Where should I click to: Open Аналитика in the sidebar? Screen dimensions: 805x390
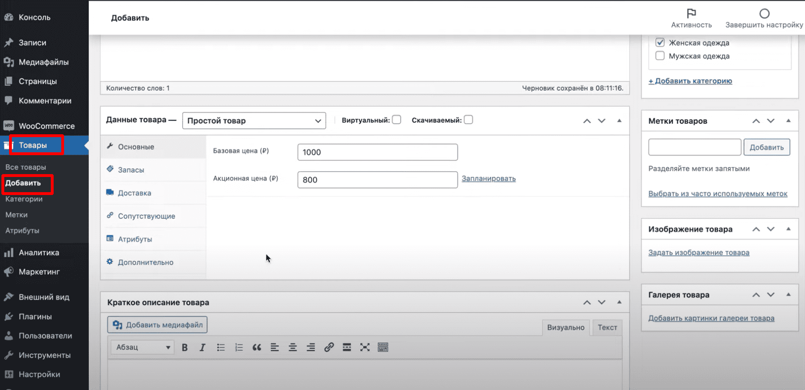pos(38,252)
